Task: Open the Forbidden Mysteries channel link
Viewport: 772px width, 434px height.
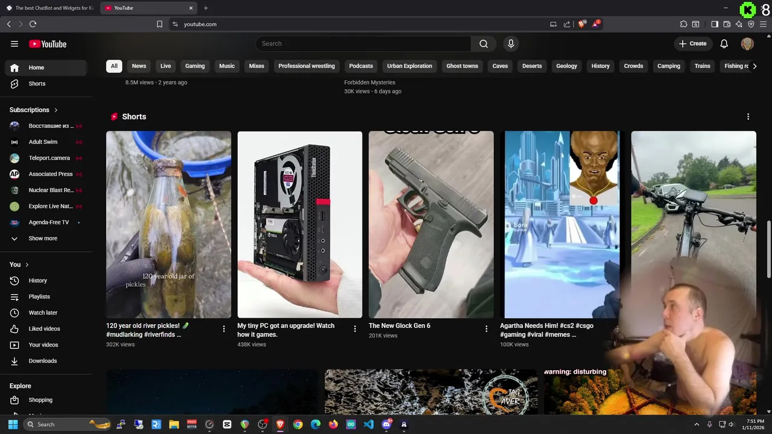Action: tap(370, 83)
